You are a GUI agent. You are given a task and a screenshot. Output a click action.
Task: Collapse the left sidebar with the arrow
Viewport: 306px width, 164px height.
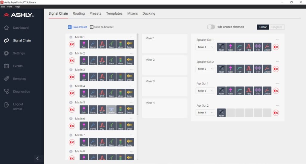pos(37,158)
